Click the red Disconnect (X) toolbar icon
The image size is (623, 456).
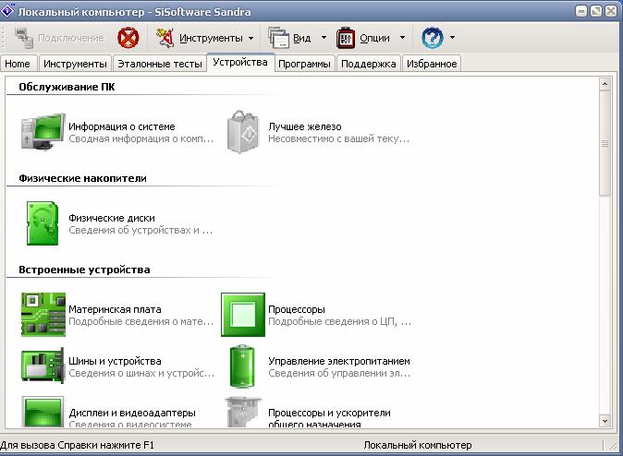[x=128, y=38]
